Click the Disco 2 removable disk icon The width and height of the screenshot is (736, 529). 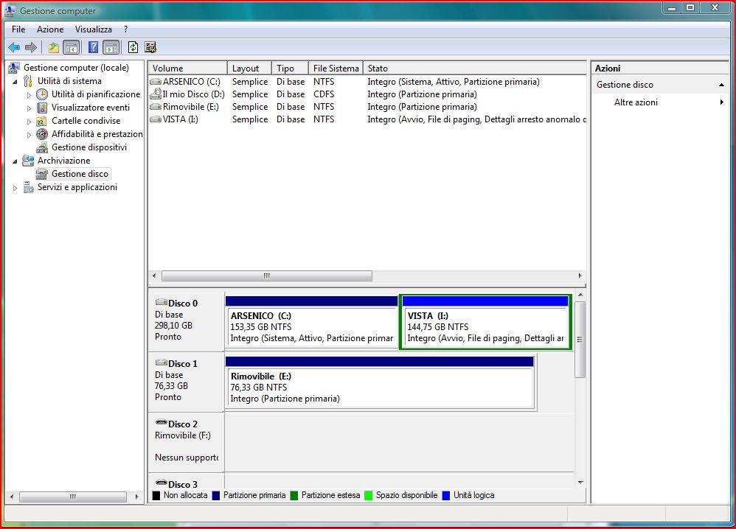tap(161, 423)
